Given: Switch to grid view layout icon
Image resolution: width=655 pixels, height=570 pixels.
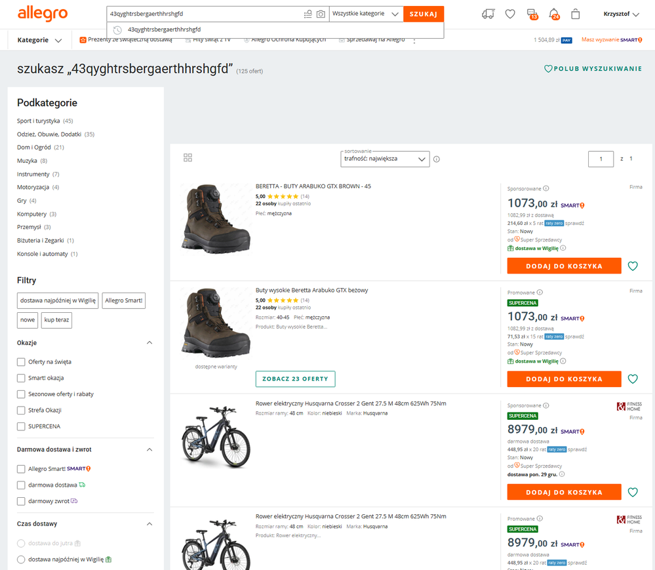Looking at the screenshot, I should (188, 158).
